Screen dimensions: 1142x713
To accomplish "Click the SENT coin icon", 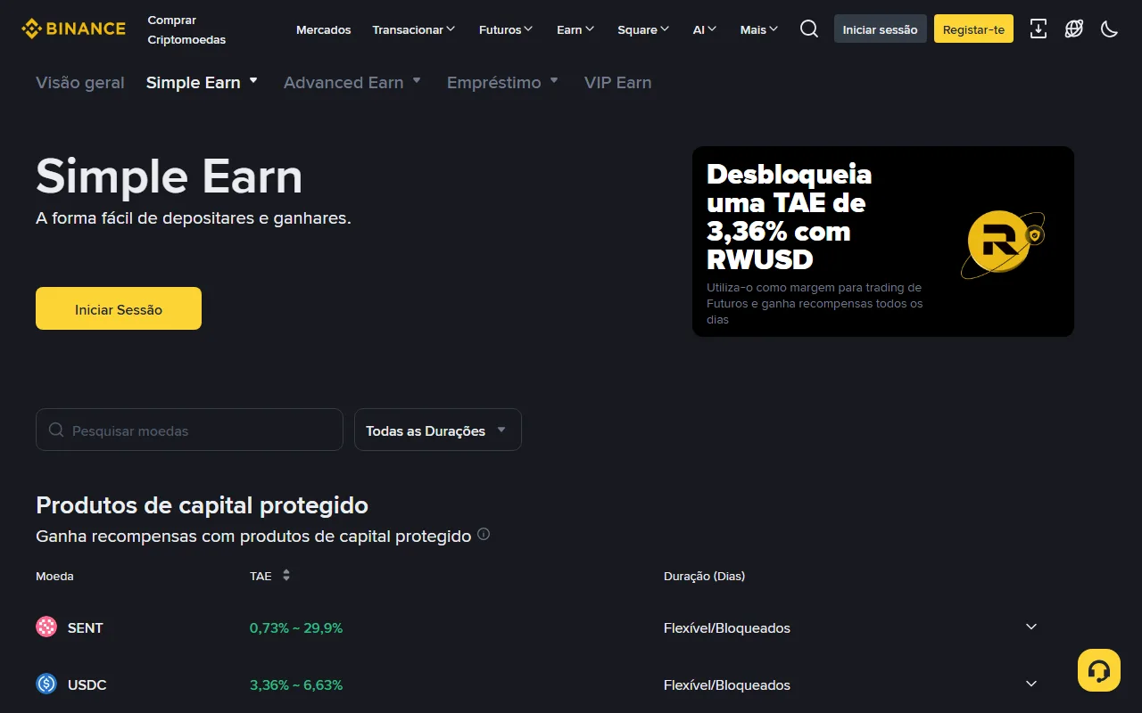I will point(46,627).
